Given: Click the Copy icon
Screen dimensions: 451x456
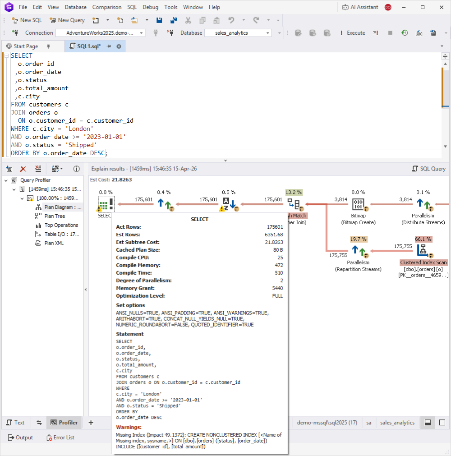Looking at the screenshot, I should pos(202,20).
